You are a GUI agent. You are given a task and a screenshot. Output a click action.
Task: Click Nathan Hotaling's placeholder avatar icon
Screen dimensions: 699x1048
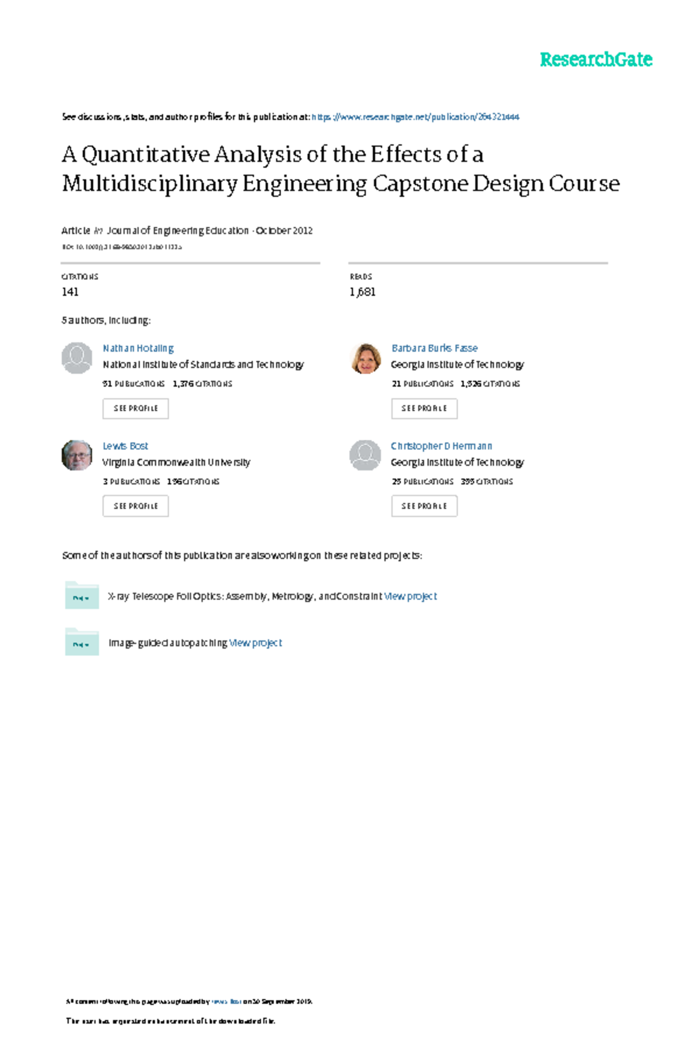77,357
